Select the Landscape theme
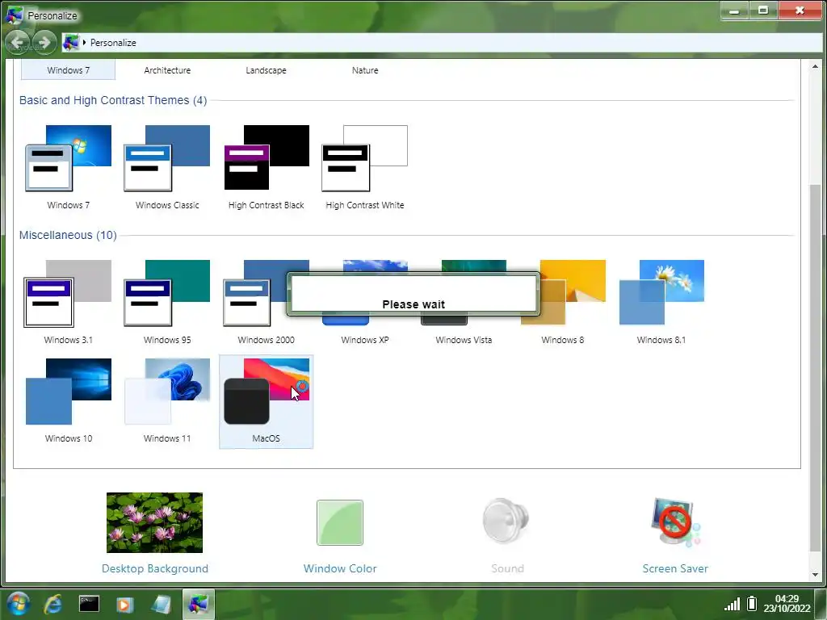The width and height of the screenshot is (827, 620). tap(266, 70)
